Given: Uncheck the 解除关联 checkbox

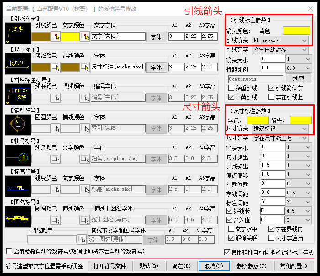Looking at the screenshot, I should 231,238.
